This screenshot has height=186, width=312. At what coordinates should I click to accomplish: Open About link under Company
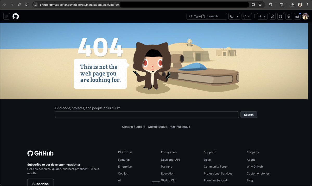click(x=251, y=160)
